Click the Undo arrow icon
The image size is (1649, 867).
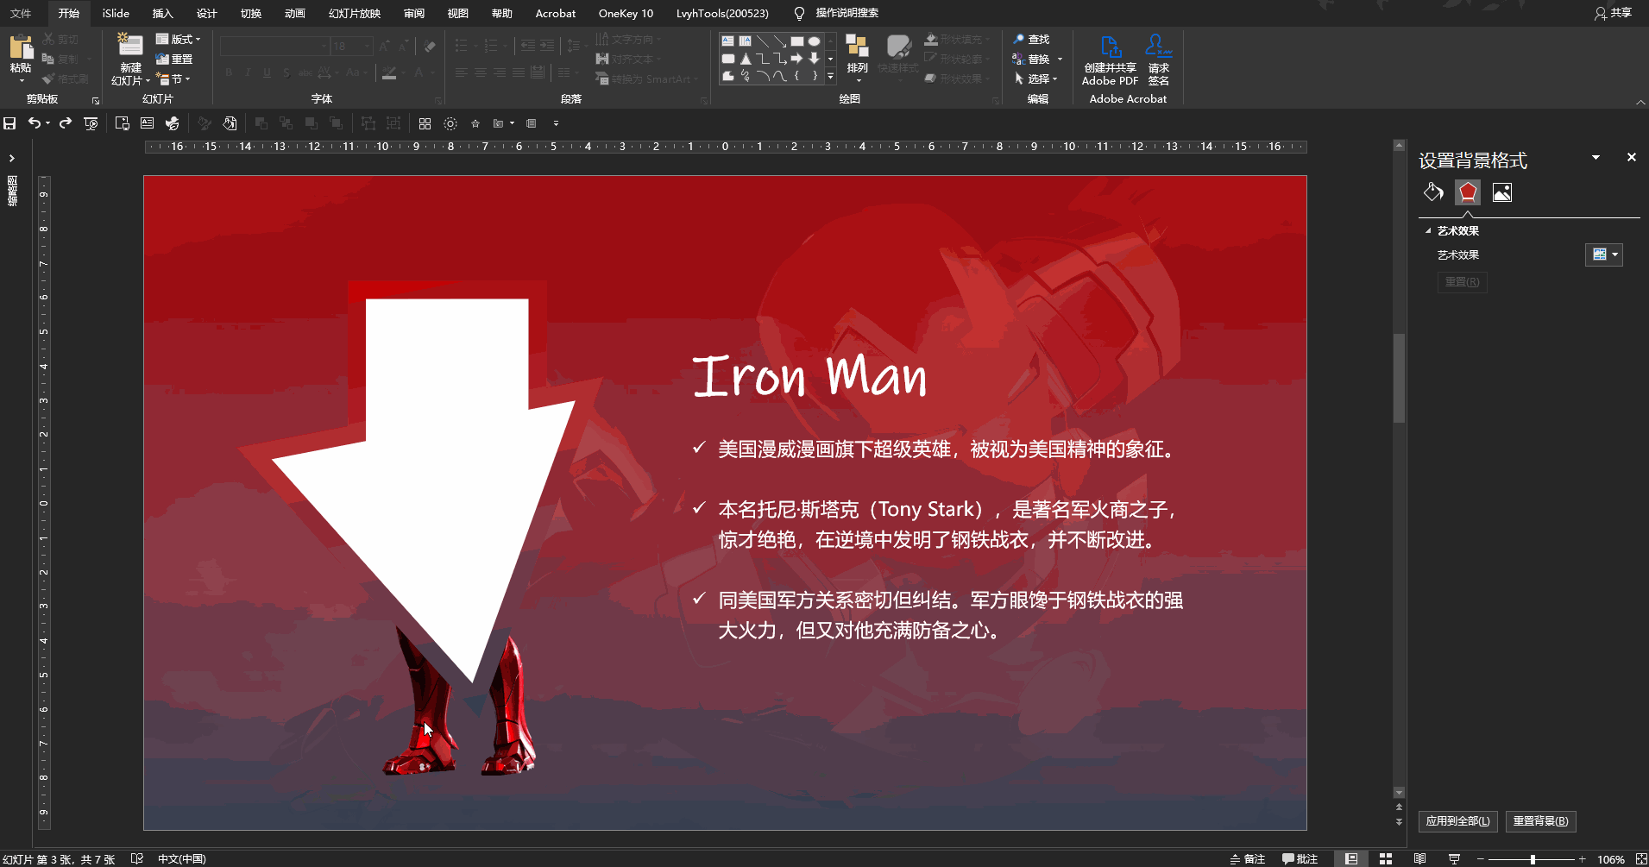click(x=33, y=123)
